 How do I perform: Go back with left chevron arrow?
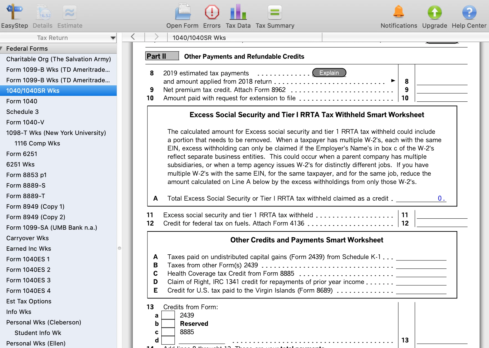133,37
